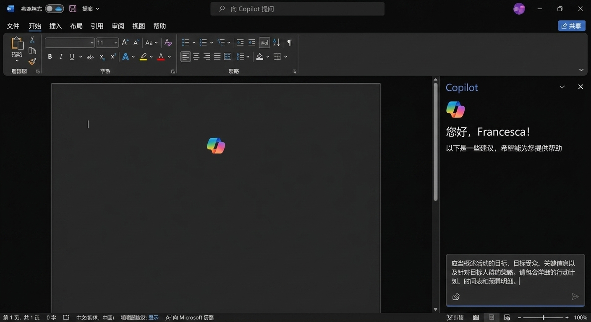Switch to the 审阅 ribbon tab
This screenshot has width=591, height=322.
pos(118,26)
